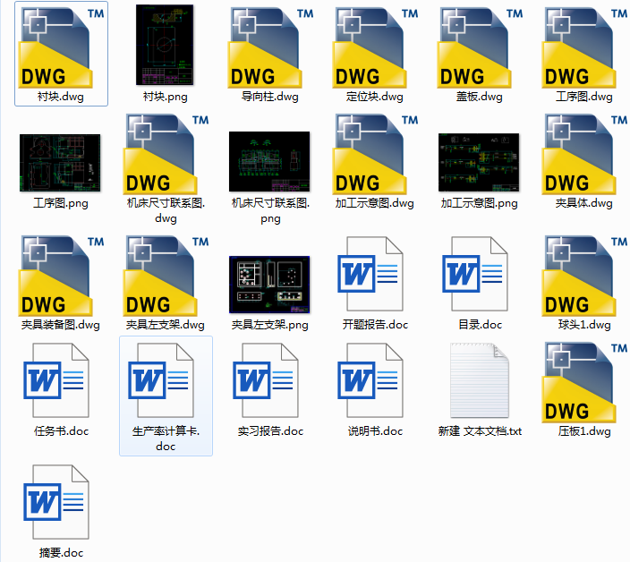Select the 加工示意图.dwg file icon
630x562 pixels.
374,154
